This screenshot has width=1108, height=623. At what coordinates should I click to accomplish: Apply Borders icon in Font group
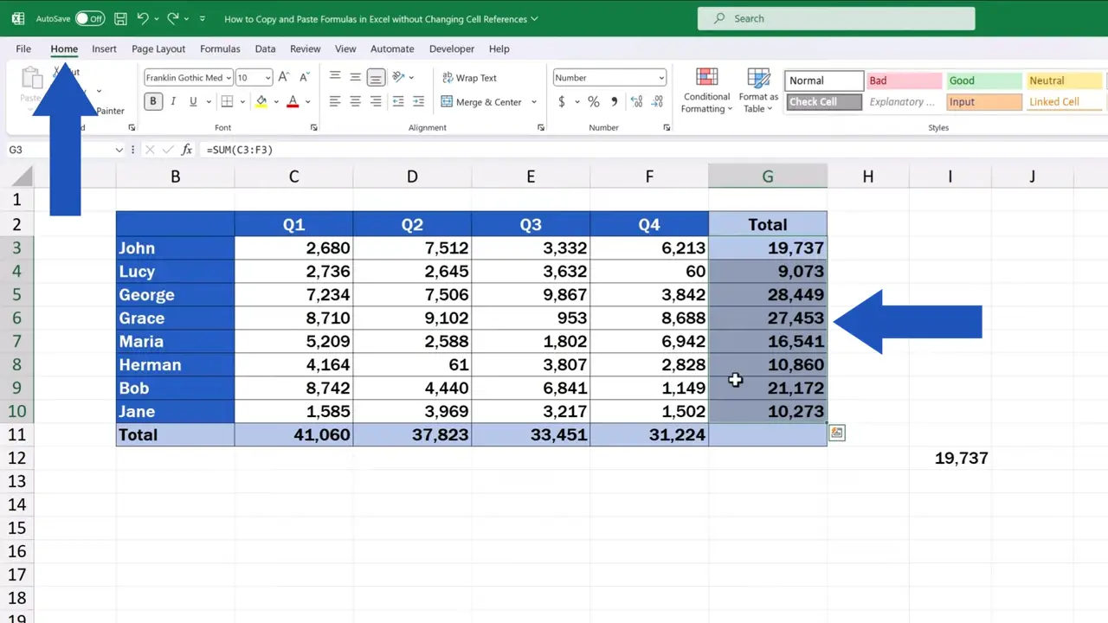point(227,102)
